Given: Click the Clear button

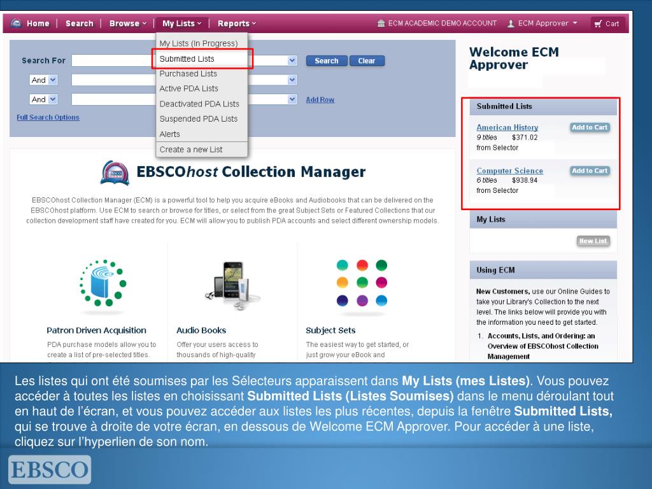Looking at the screenshot, I should tap(367, 60).
